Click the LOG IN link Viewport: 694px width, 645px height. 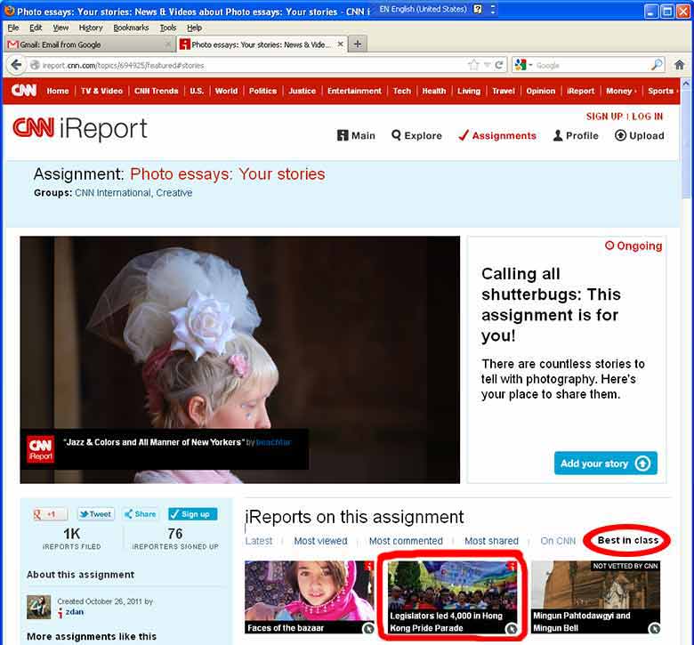(x=647, y=117)
